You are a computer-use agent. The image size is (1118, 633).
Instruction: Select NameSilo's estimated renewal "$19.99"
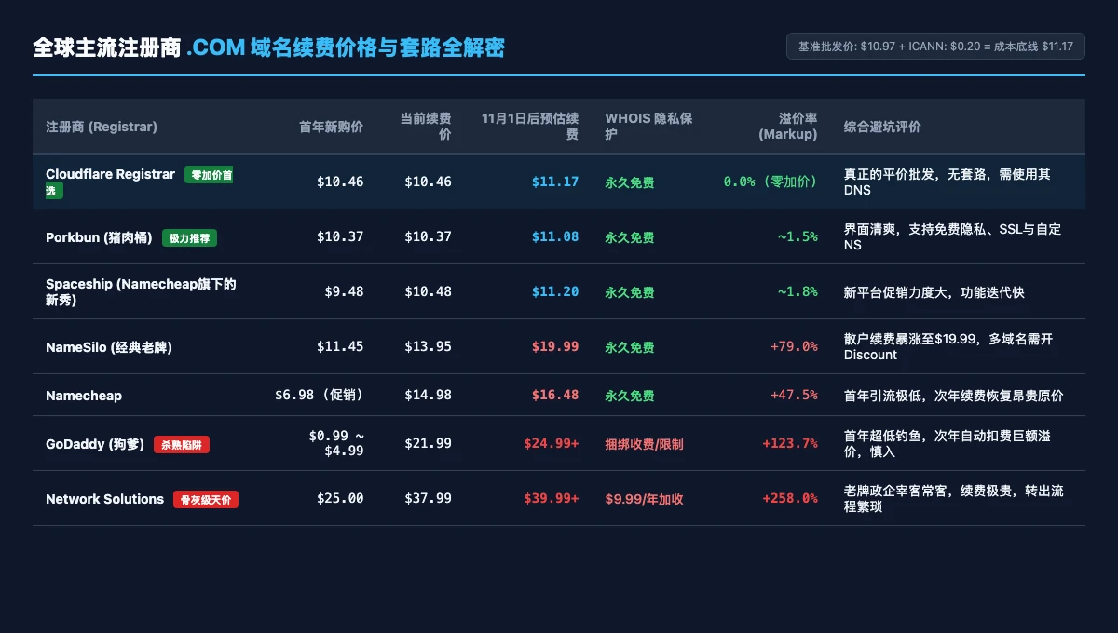coord(555,346)
